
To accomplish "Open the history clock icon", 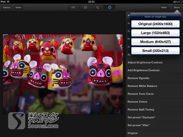I will coord(110,8).
